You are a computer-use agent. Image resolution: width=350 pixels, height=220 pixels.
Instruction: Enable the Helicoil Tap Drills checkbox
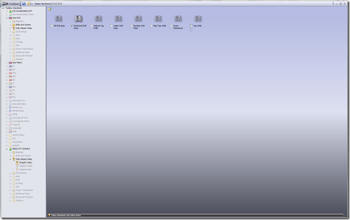(x=92, y=26)
